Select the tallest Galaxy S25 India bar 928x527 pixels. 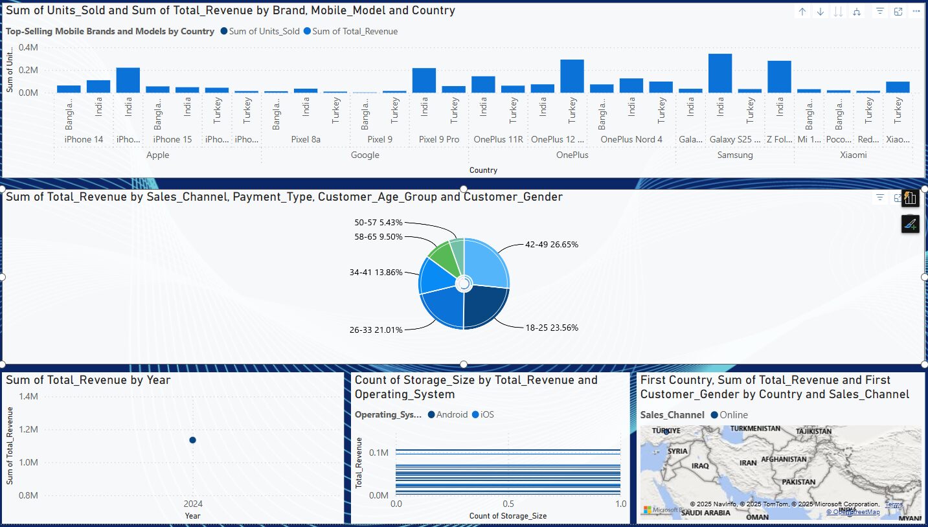pos(720,73)
